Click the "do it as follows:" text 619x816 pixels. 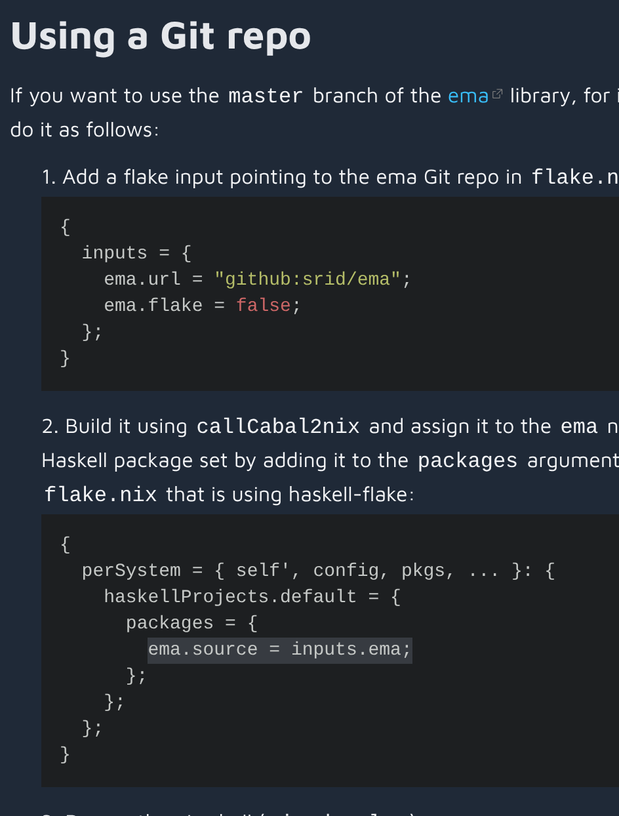click(x=85, y=130)
